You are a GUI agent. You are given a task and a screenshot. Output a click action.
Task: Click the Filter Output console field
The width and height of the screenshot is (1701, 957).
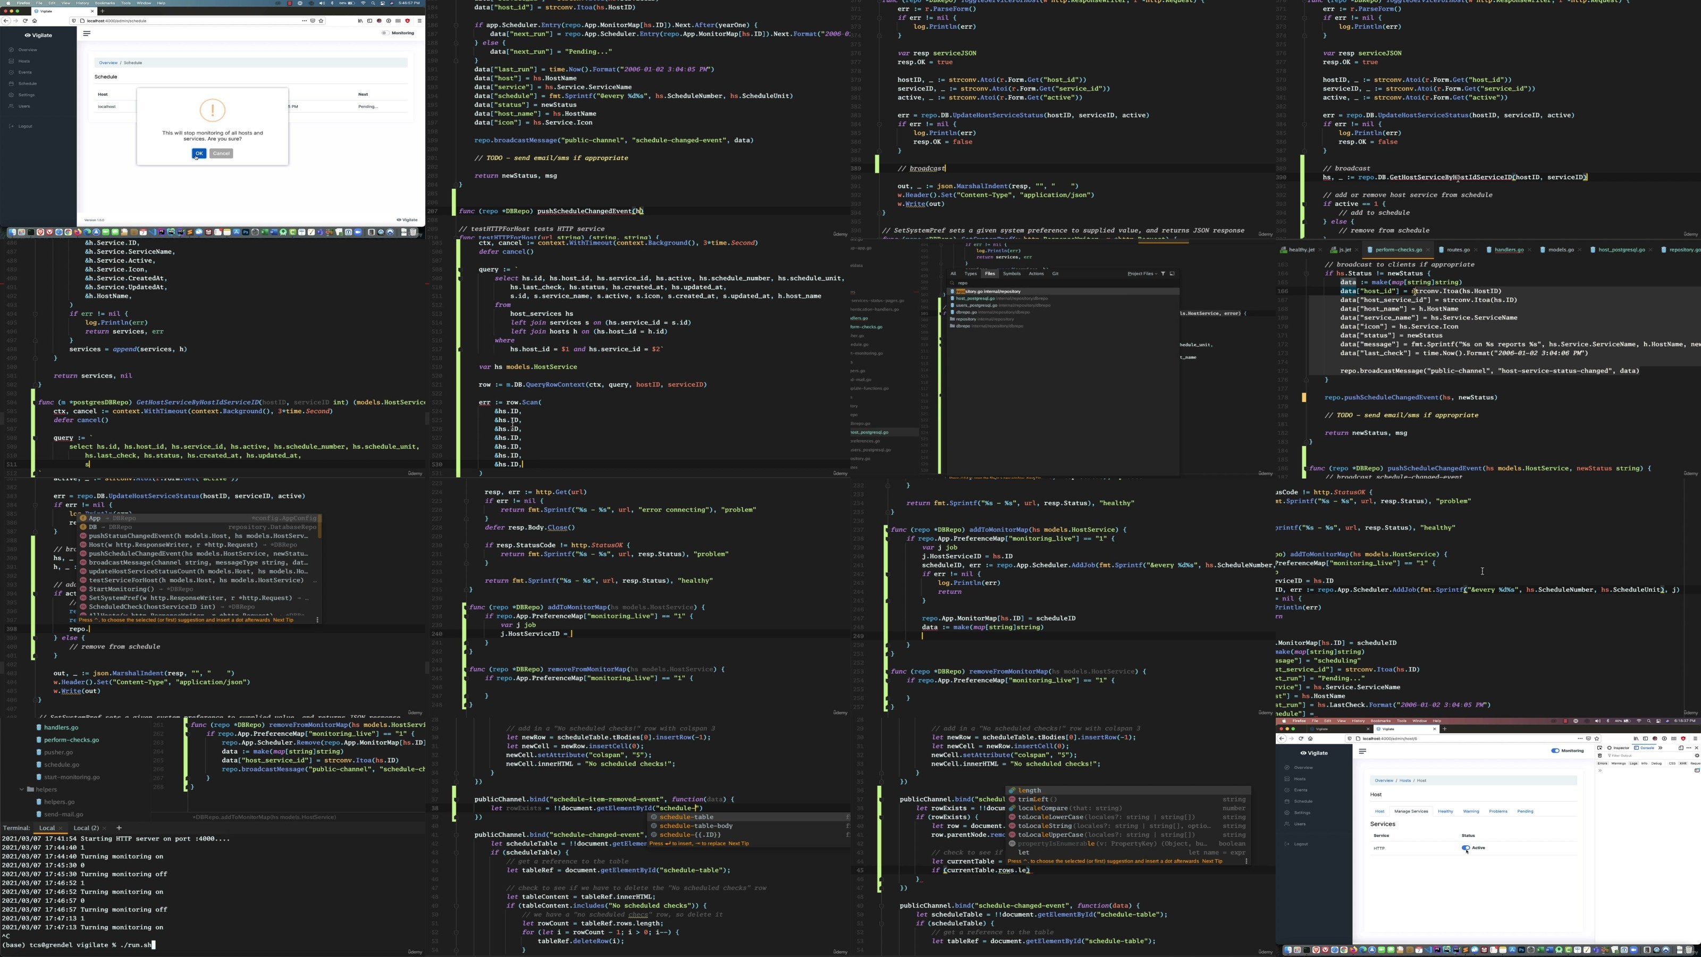click(x=1631, y=755)
